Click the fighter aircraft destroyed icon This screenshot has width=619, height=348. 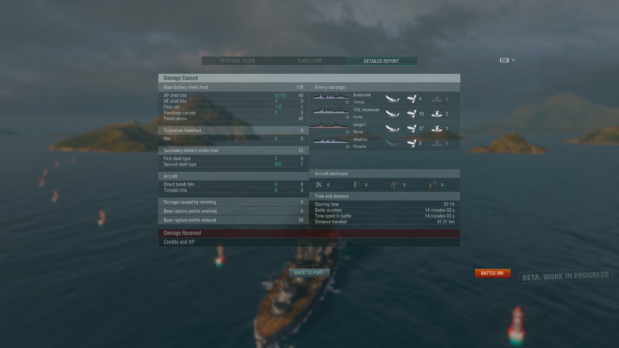[319, 185]
